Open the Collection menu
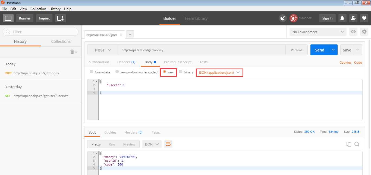 click(x=38, y=9)
